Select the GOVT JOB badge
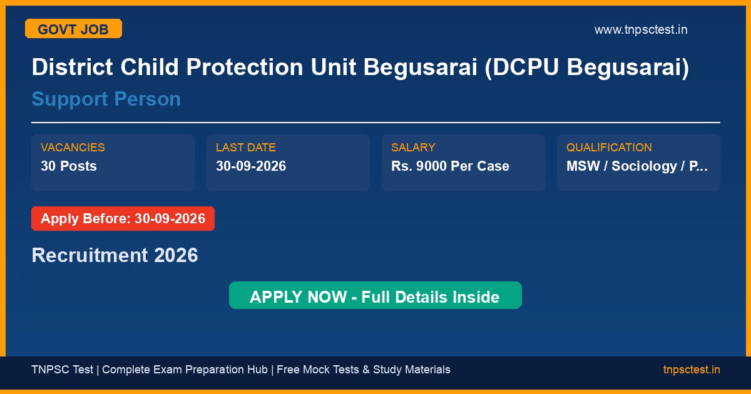 [73, 29]
